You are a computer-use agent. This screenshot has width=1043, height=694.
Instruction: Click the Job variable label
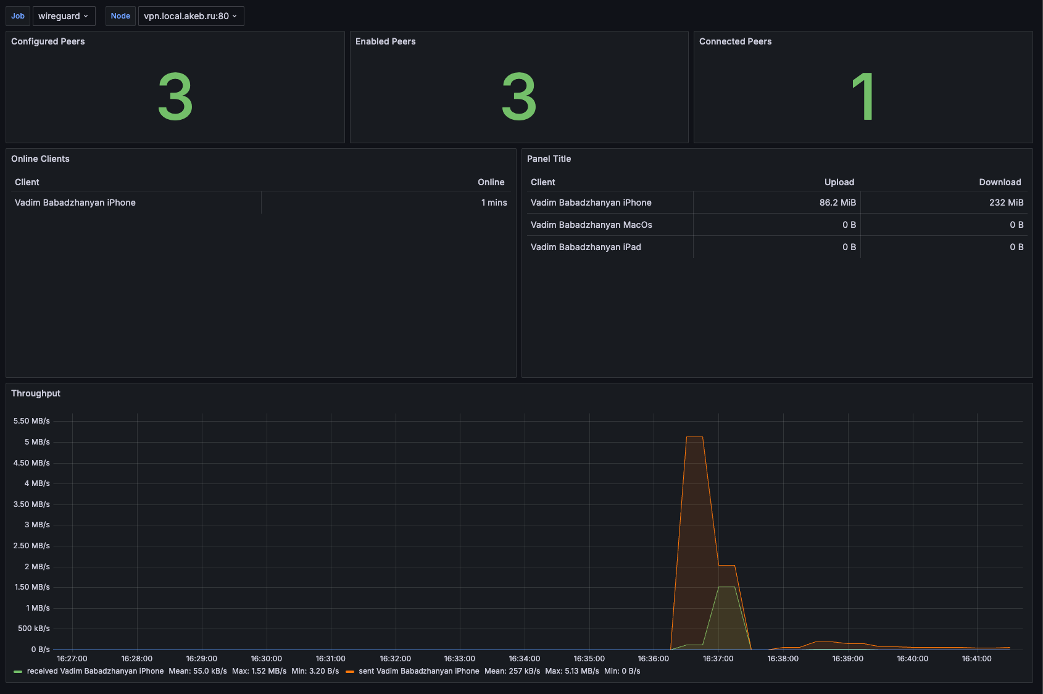pyautogui.click(x=18, y=16)
